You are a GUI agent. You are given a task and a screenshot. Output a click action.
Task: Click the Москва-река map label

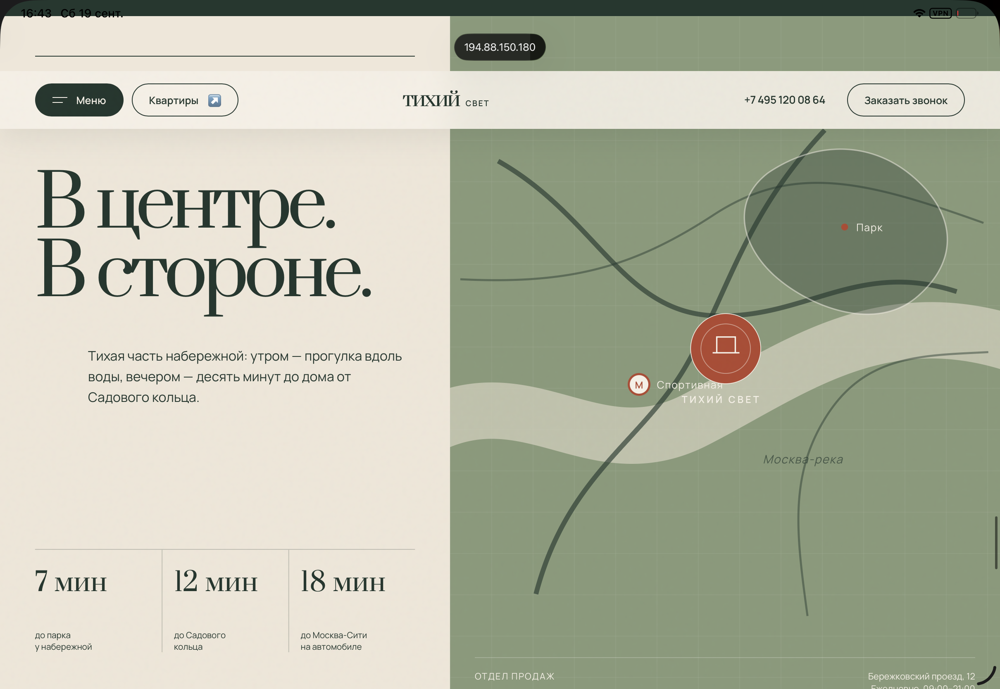(x=803, y=459)
